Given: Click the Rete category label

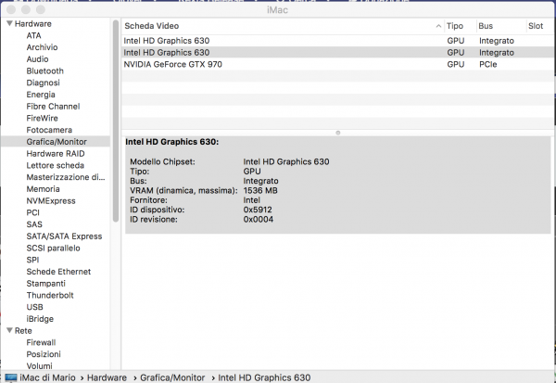Looking at the screenshot, I should click(23, 330).
